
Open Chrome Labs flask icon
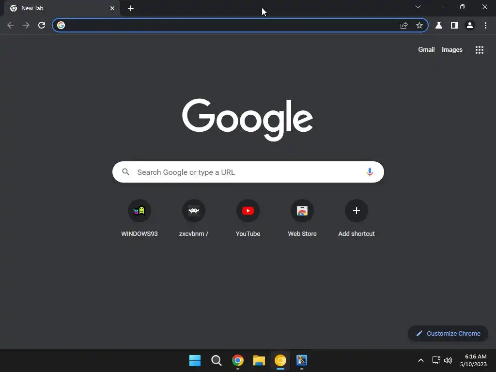[439, 25]
